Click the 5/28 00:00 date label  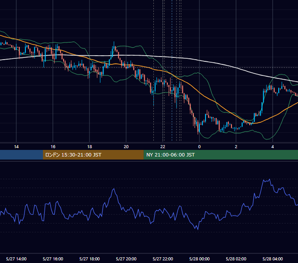tap(199, 259)
